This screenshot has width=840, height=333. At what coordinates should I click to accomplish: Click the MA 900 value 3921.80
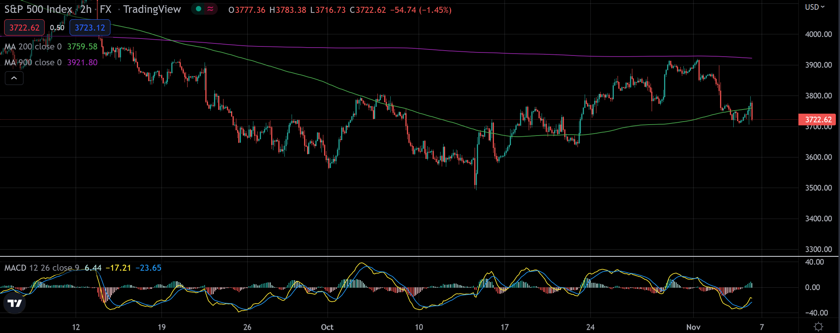(82, 62)
